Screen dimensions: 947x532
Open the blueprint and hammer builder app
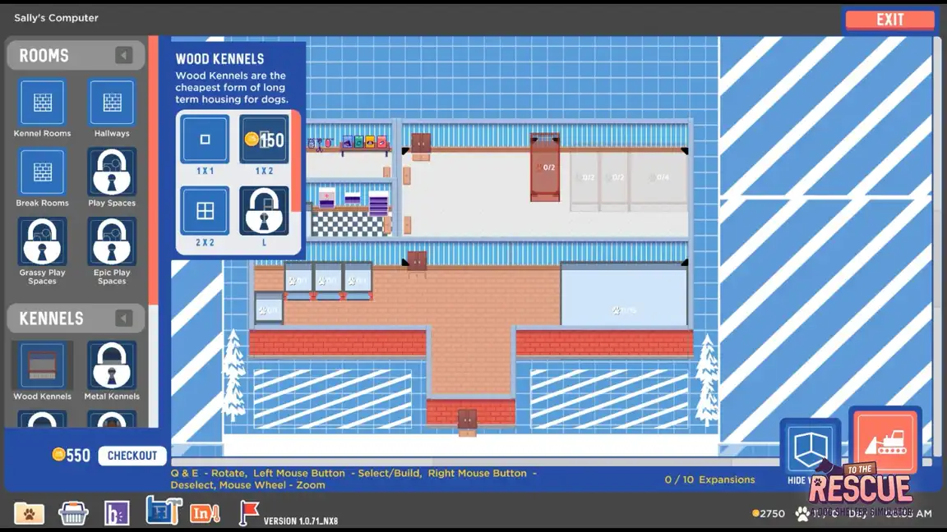click(x=162, y=511)
